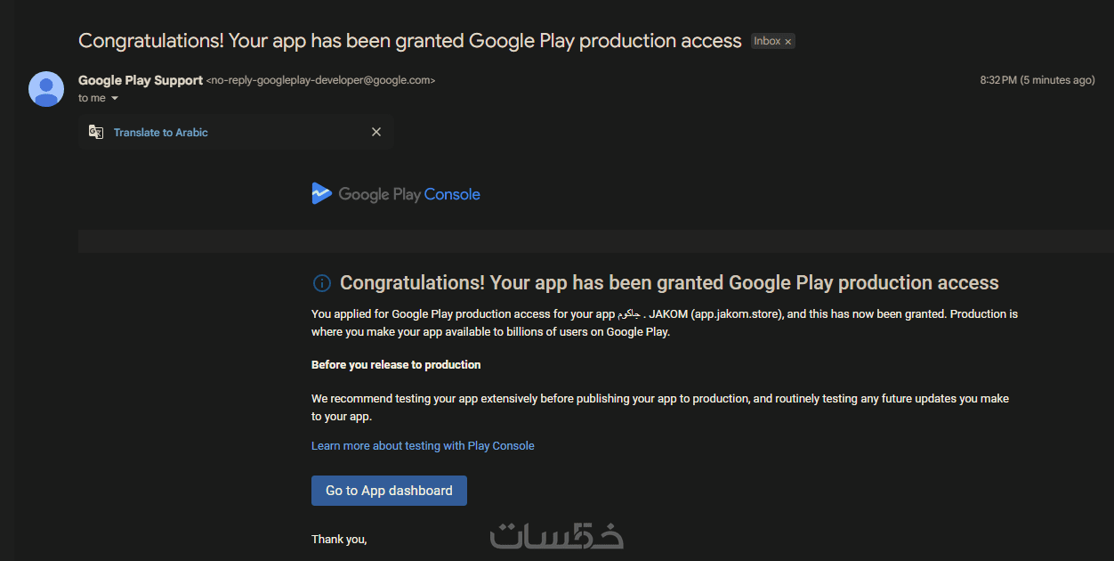Remove the Inbox label with its x
The image size is (1114, 561).
pos(787,42)
